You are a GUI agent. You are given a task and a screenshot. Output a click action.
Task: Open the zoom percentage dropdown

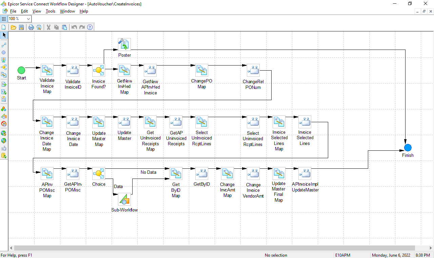click(28, 19)
